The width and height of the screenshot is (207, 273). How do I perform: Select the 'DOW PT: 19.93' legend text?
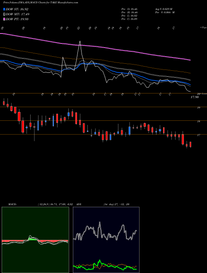[x=17, y=19]
